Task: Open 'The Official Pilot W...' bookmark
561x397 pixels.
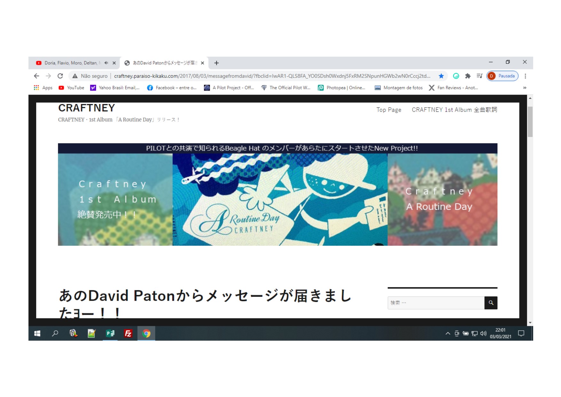Action: click(x=286, y=88)
